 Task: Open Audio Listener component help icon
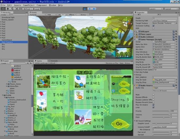[x=174, y=37]
